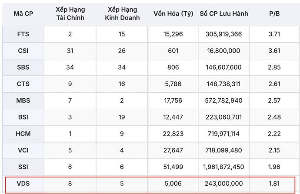300x194 pixels.
Task: Click the SBS stock code
Action: pyautogui.click(x=23, y=68)
